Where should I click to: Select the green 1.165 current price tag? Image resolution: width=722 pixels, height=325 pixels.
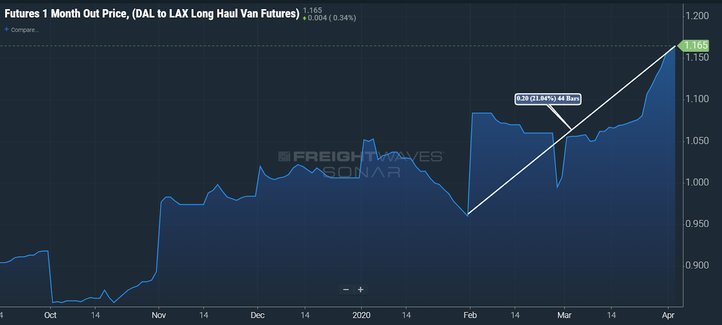(x=695, y=46)
